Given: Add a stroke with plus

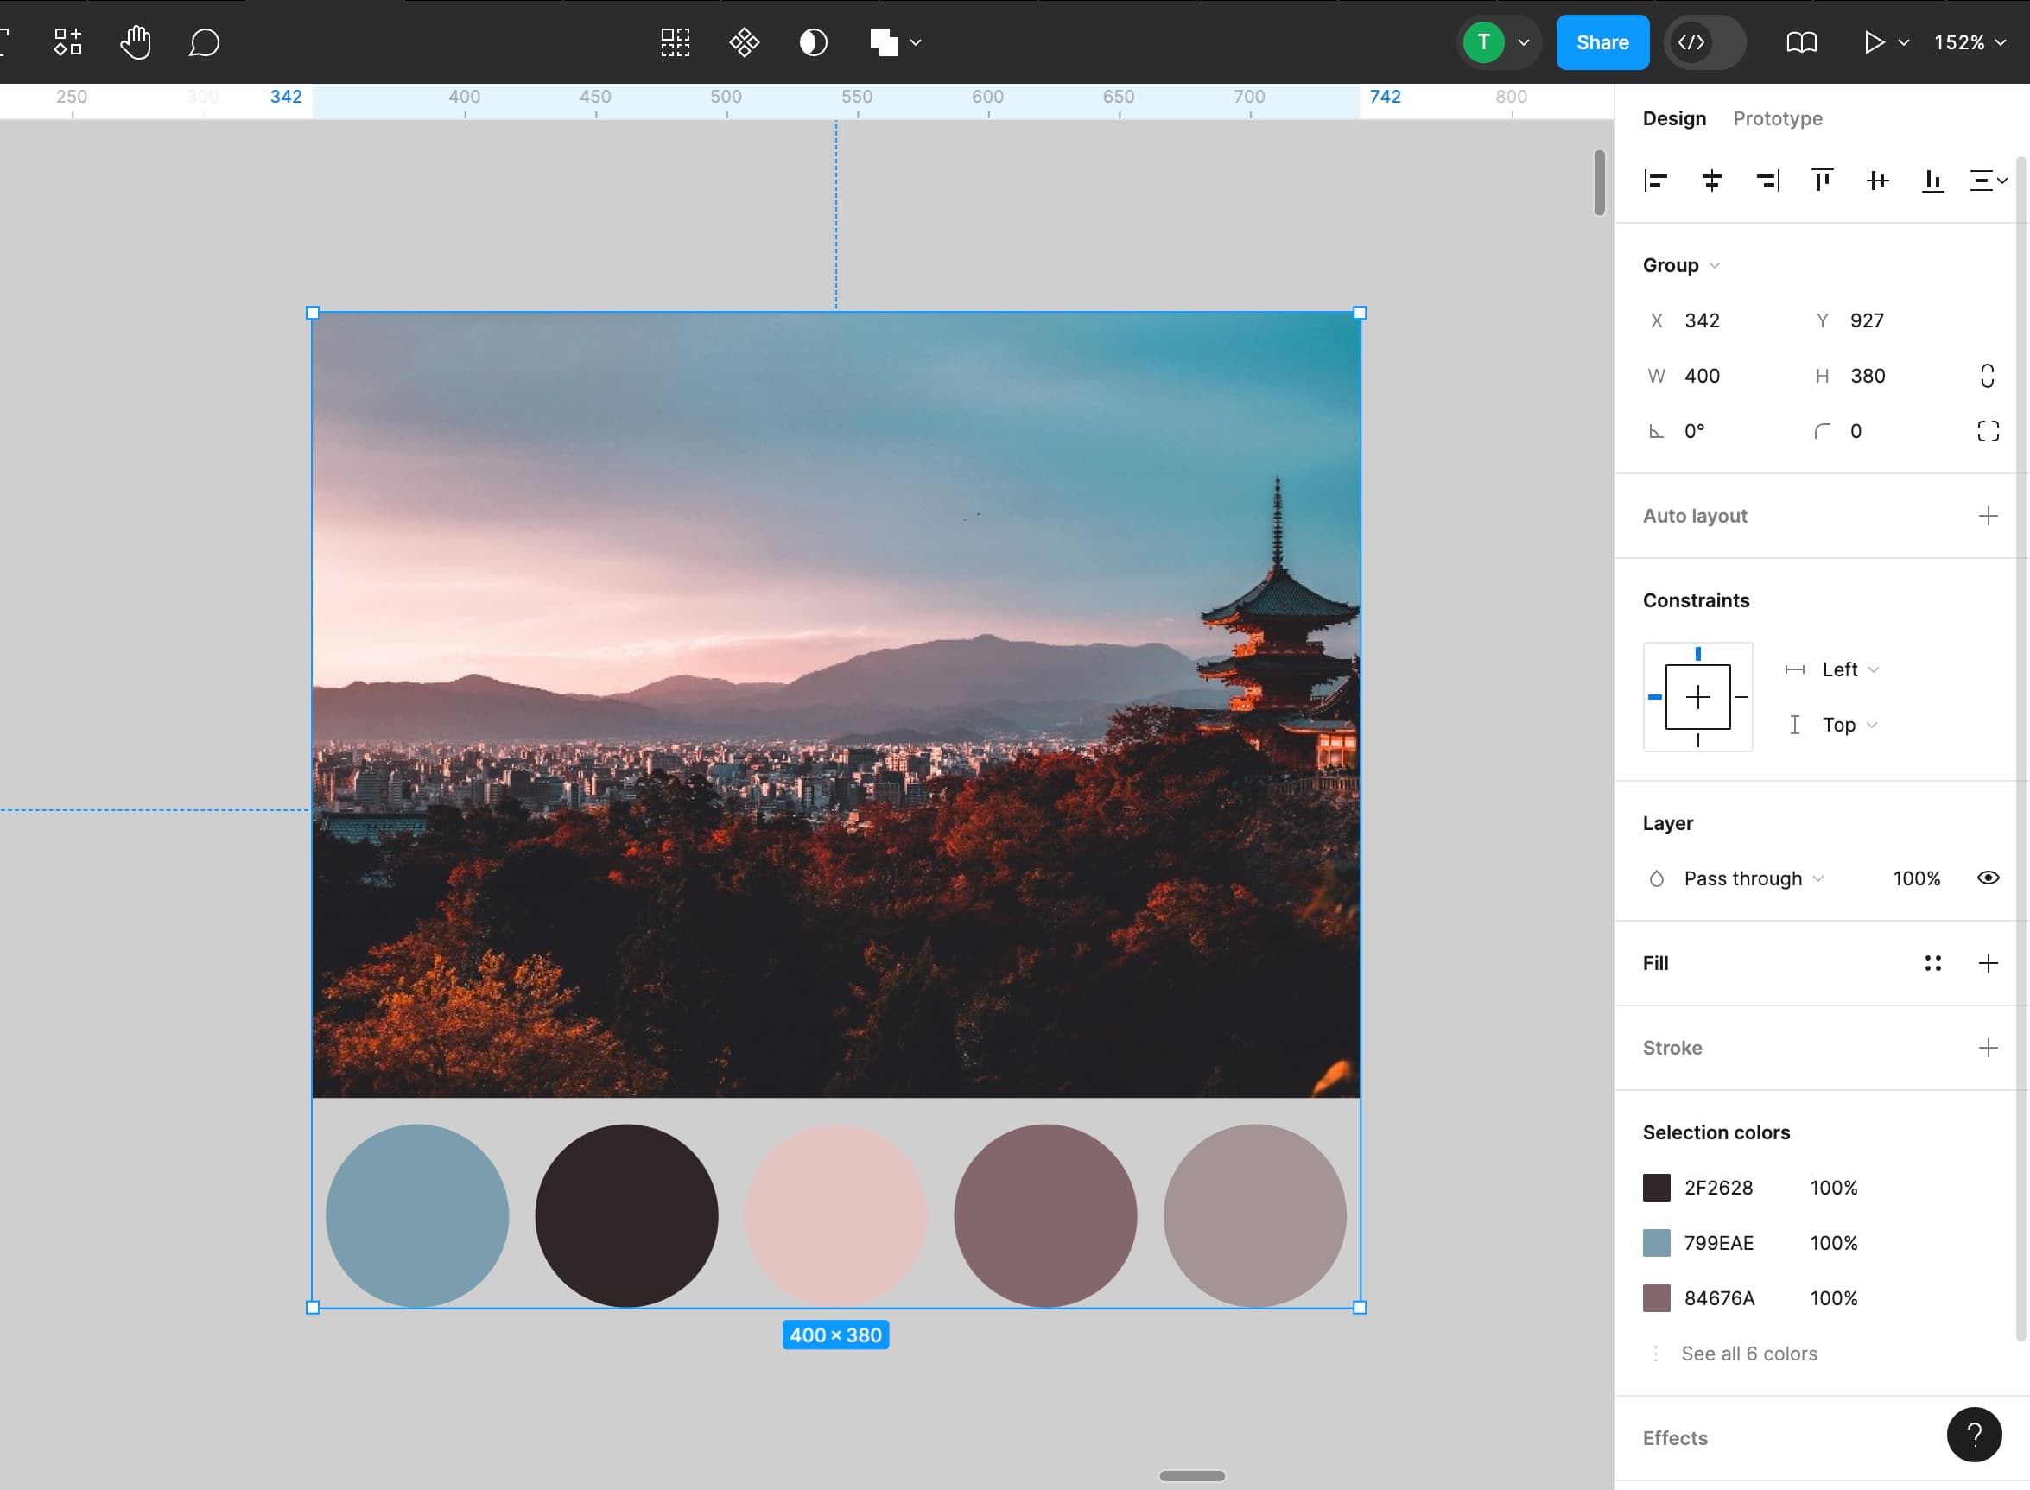Looking at the screenshot, I should [1988, 1048].
